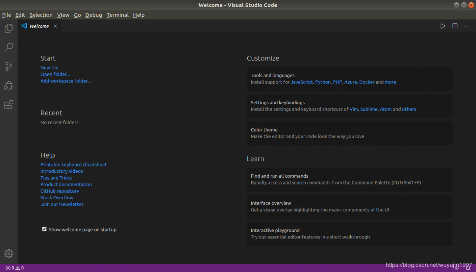Click the 'others' keybindings link
Viewport: 476px width, 272px height.
[x=409, y=109]
